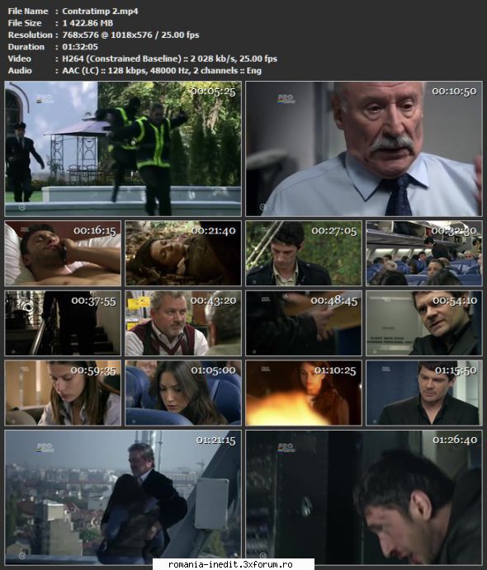Choose the airplane cabin frame at 00:32:30
487x570 pixels.
click(424, 253)
